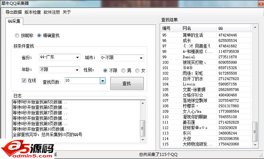Select the result row with QQ 332029028
Image resolution: width=264 pixels, height=159 pixels.
tap(206, 128)
